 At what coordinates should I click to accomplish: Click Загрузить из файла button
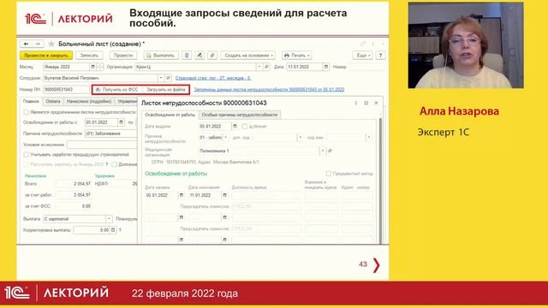(165, 90)
